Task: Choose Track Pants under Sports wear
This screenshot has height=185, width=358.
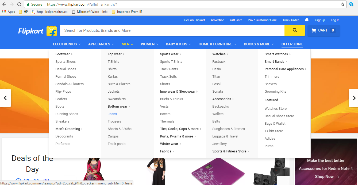Action: pyautogui.click(x=169, y=69)
